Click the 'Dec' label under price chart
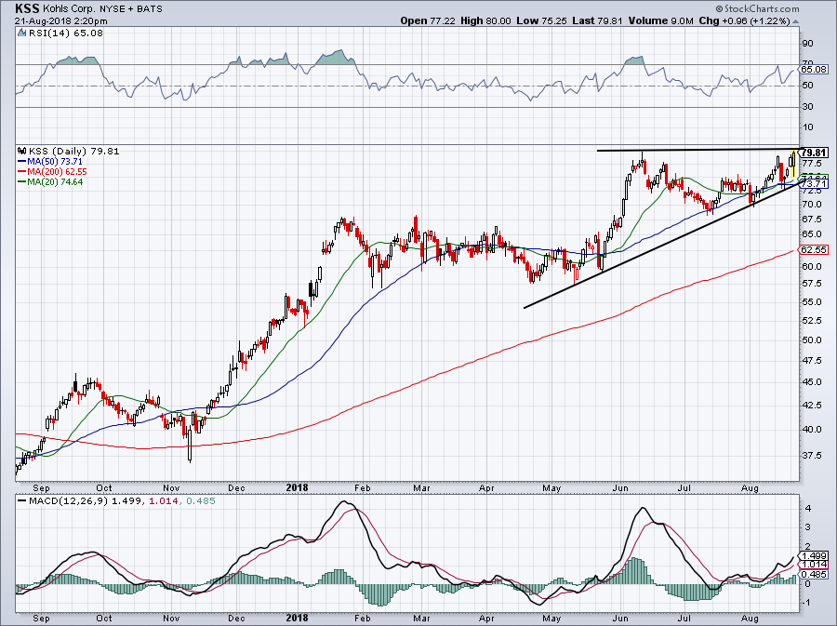This screenshot has height=626, width=837. tap(236, 487)
